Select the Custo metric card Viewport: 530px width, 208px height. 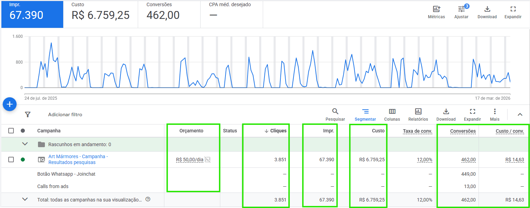pos(100,14)
